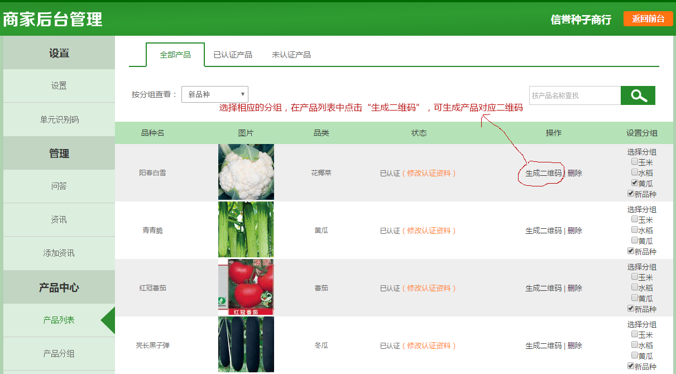Switch to the 全部产品 tab
This screenshot has width=676, height=374.
pos(175,55)
